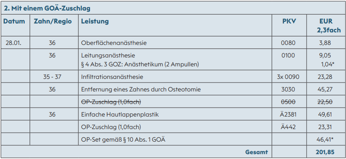Image resolution: width=346 pixels, height=159 pixels.
Task: Select the Leitungsanästhesie entry
Action: (x=108, y=55)
